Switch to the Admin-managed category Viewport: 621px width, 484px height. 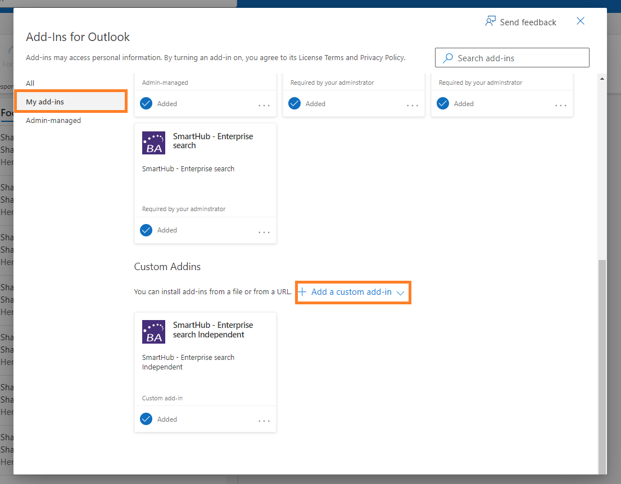tap(53, 120)
